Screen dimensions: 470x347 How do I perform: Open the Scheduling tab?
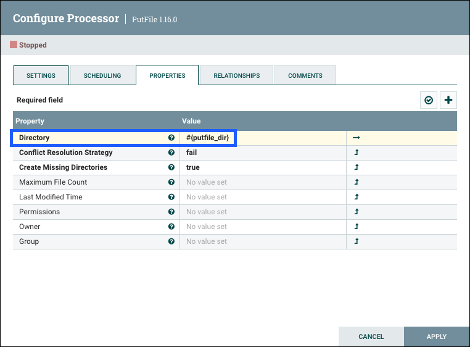pyautogui.click(x=103, y=75)
